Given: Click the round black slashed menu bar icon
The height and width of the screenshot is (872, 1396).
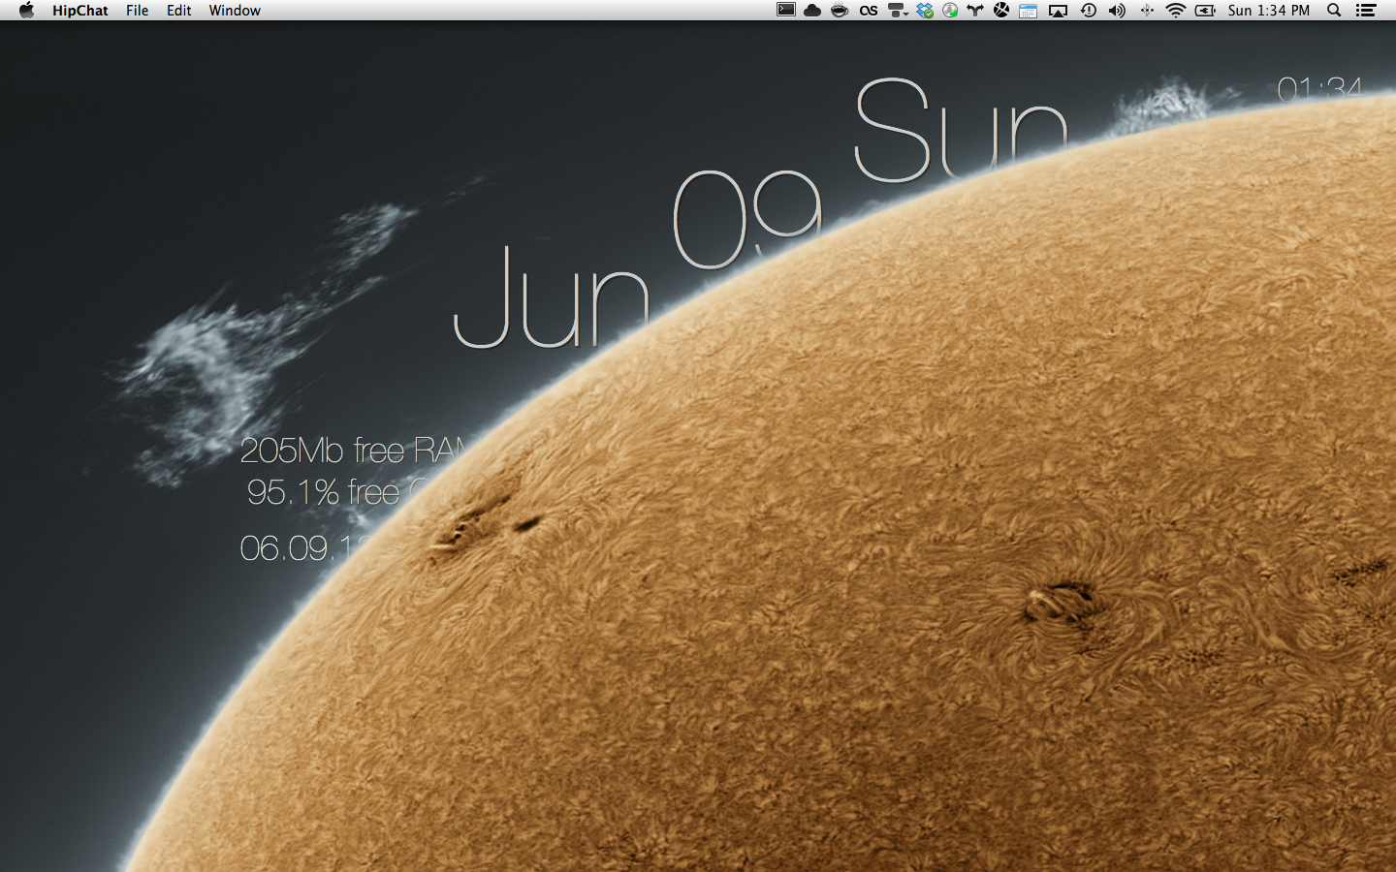Looking at the screenshot, I should pos(1001,11).
